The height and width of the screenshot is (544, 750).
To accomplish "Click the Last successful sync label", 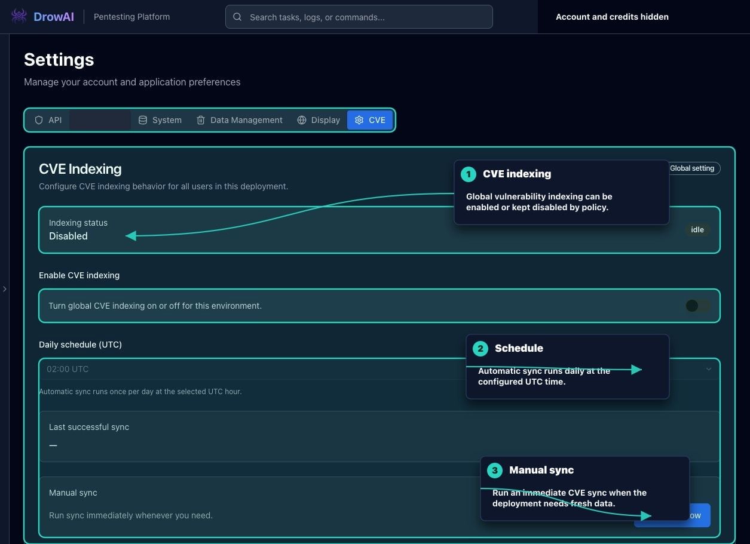I will click(89, 427).
